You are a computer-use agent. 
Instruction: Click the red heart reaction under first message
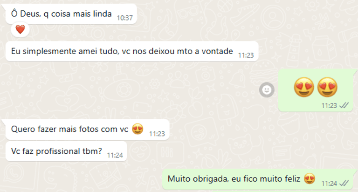click(x=20, y=29)
